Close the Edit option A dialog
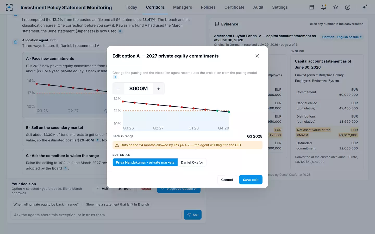 [x=257, y=56]
